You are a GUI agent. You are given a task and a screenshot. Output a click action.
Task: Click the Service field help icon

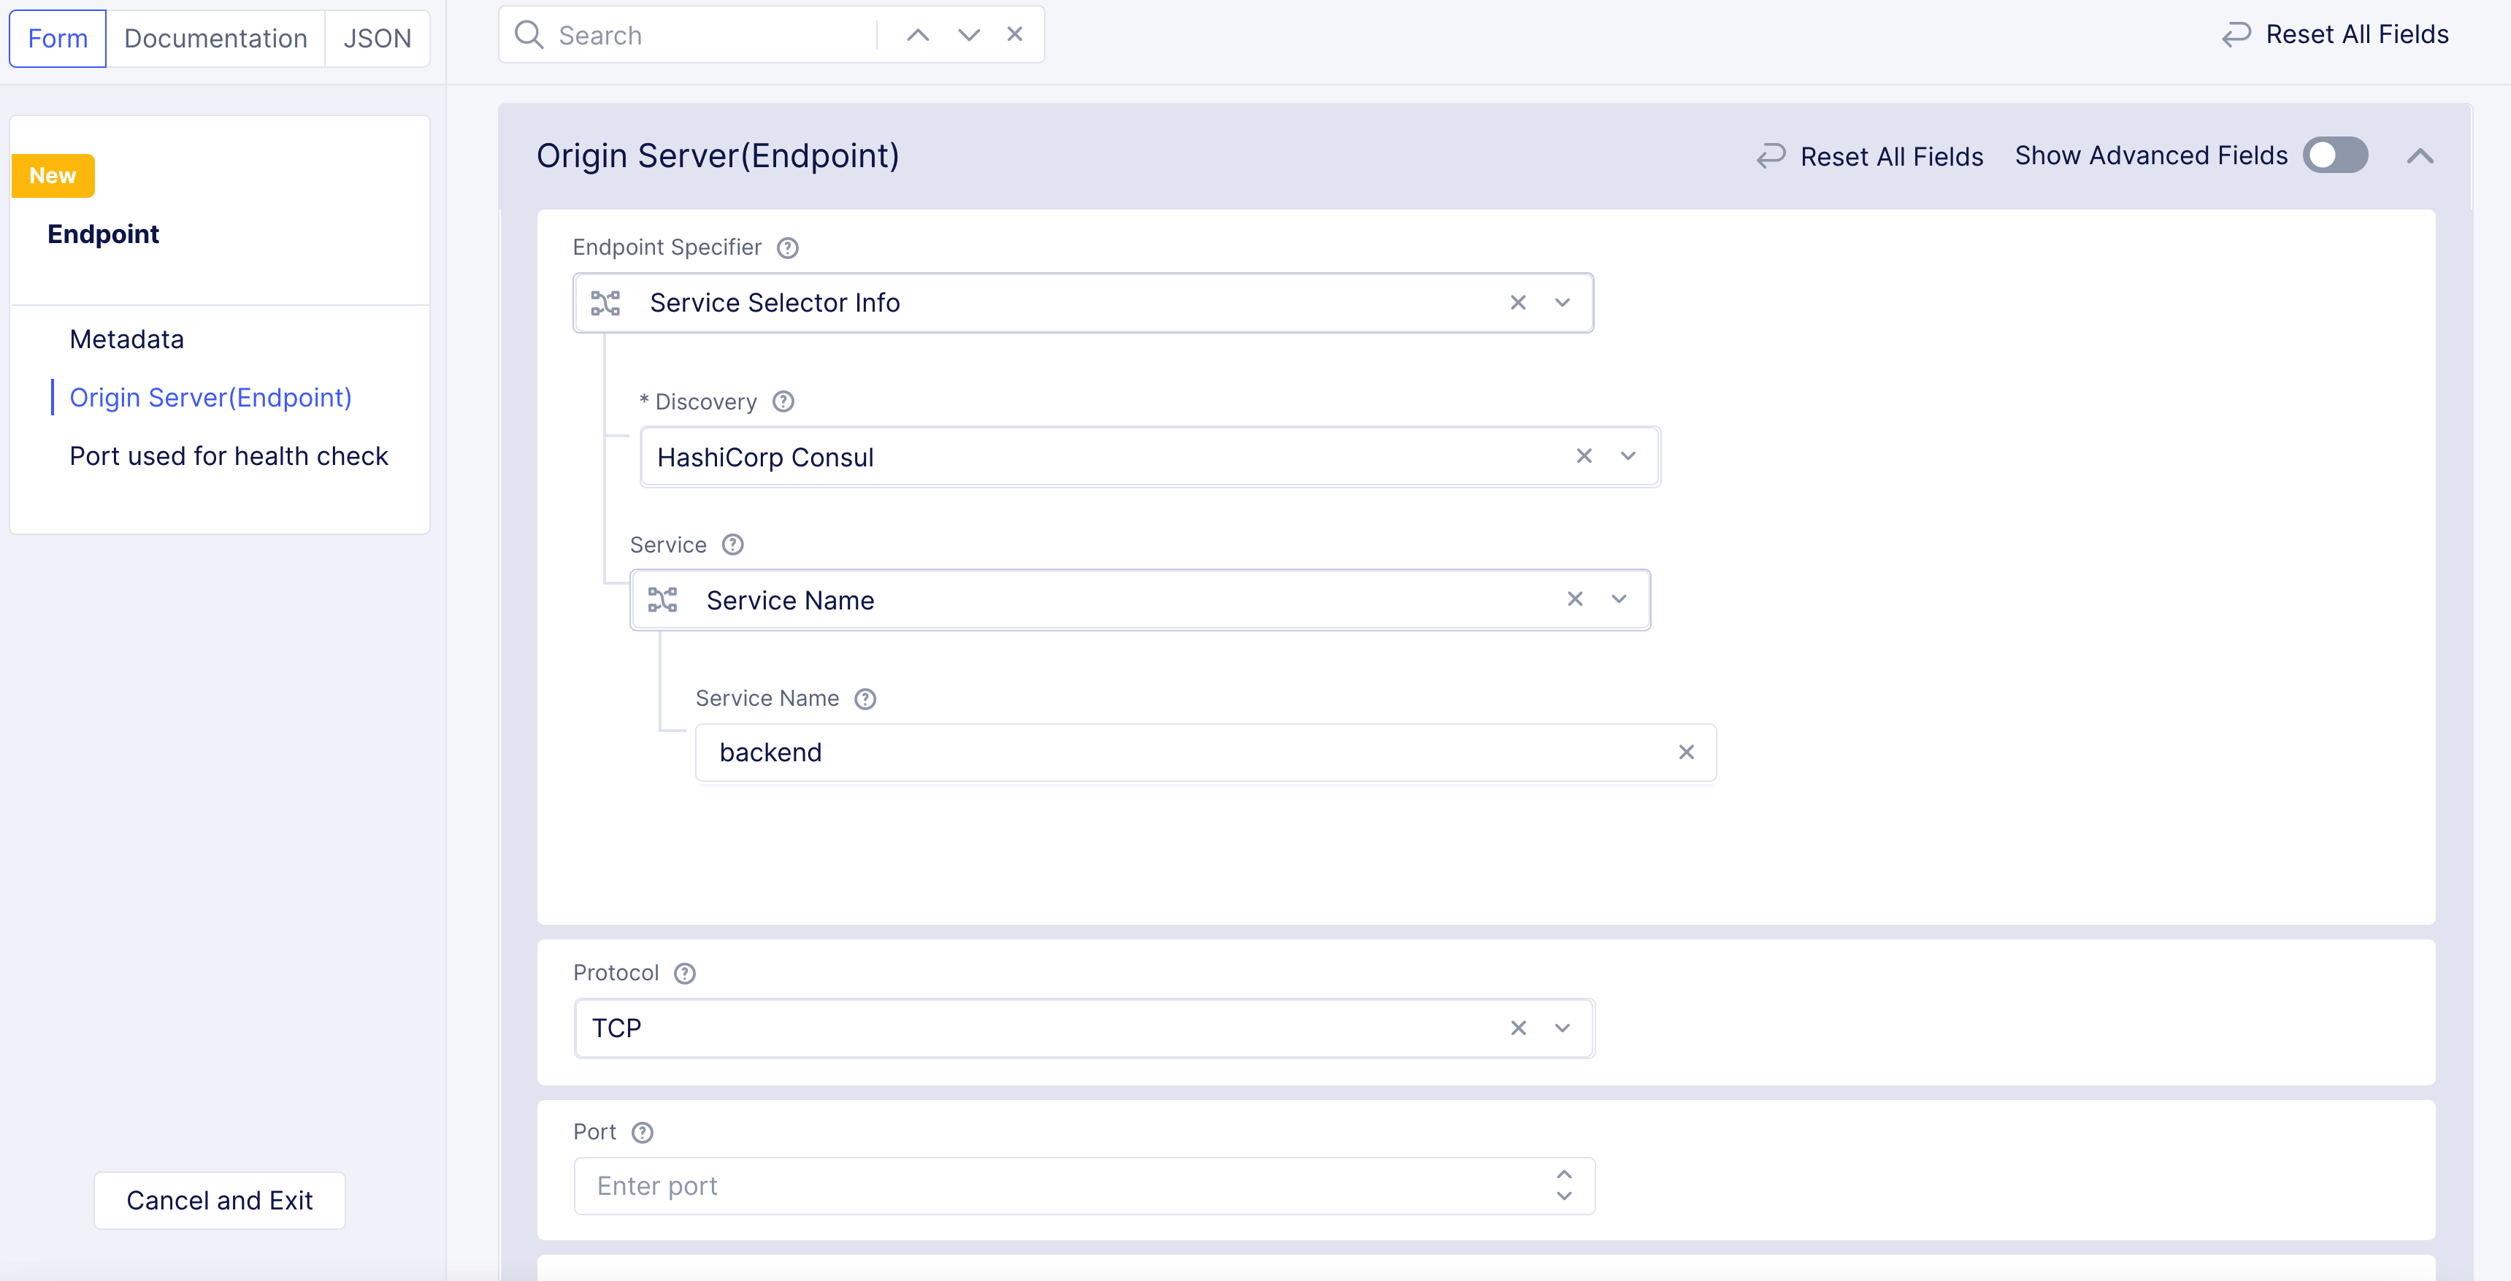(x=732, y=545)
